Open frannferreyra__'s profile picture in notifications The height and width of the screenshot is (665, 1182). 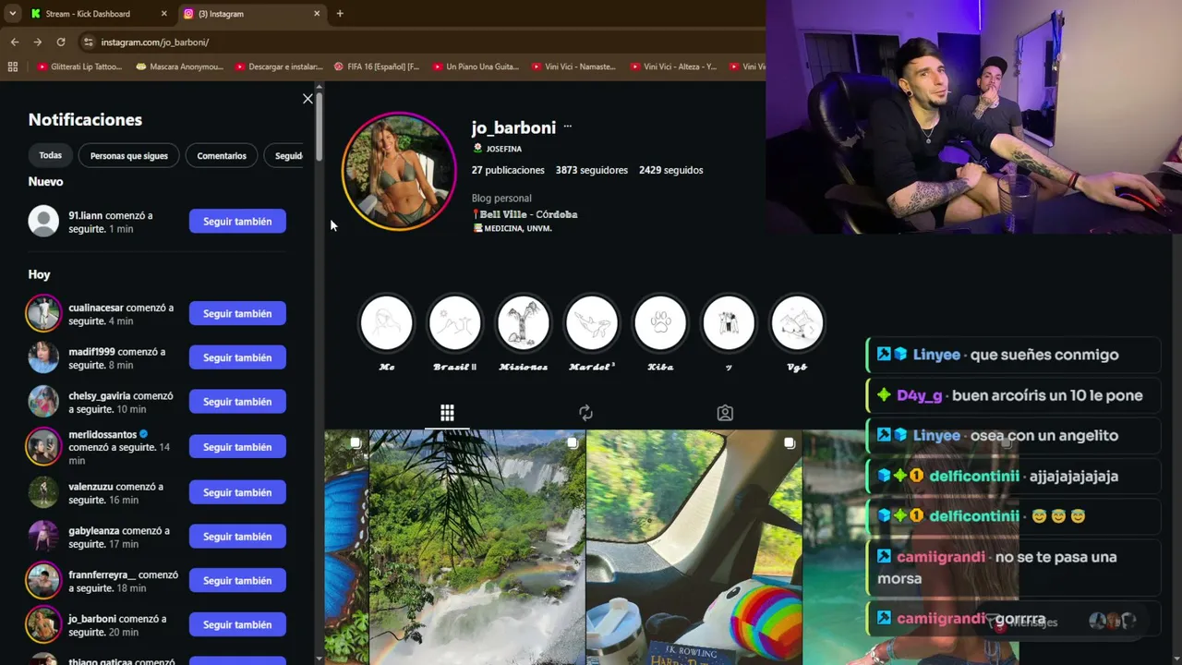(43, 581)
